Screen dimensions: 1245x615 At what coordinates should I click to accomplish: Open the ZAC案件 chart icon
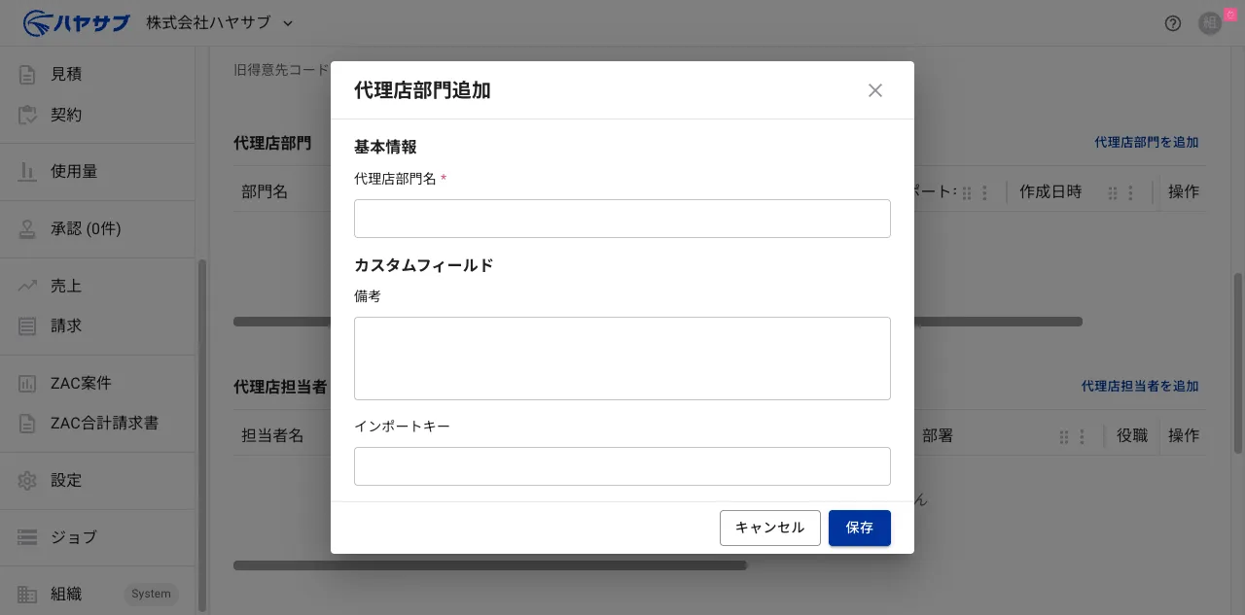click(27, 383)
